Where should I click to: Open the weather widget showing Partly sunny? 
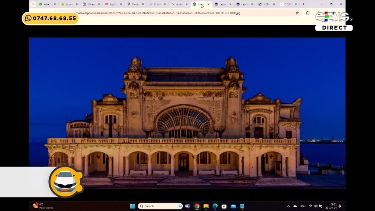[x=43, y=206]
